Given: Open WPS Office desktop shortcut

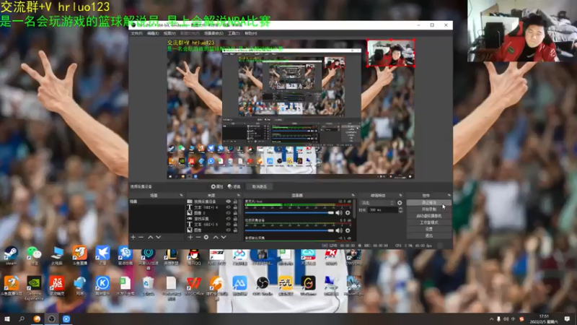Looking at the screenshot, I should (x=194, y=286).
